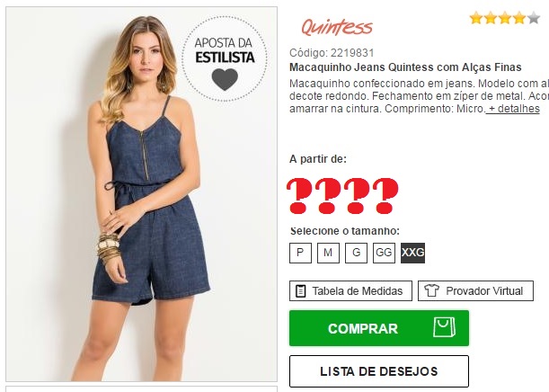The height and width of the screenshot is (392, 549).
Task: Click the t-shirt icon for Provador Virtual
Action: click(x=431, y=290)
